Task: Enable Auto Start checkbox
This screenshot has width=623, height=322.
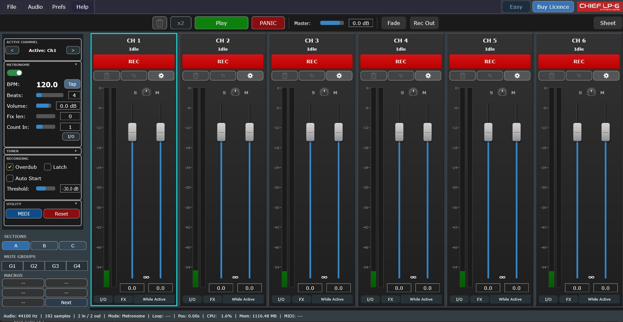Action: (x=10, y=179)
